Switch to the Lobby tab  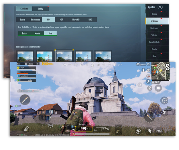[41, 9]
